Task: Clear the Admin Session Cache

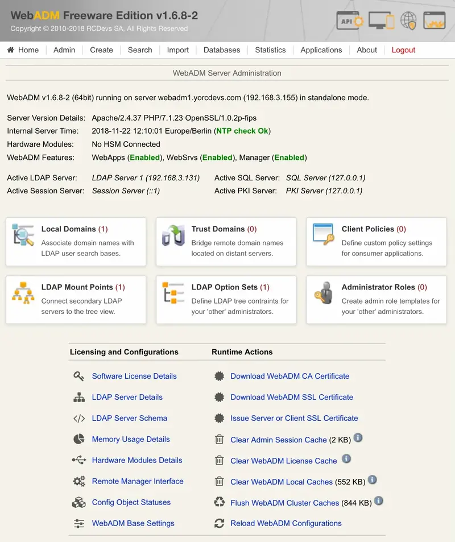Action: click(279, 440)
